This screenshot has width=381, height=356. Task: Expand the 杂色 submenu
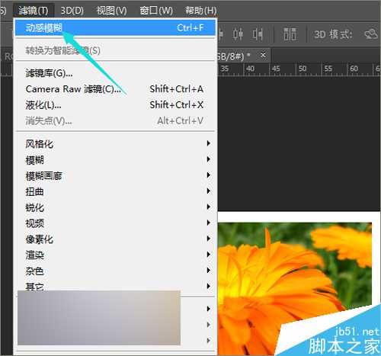115,271
